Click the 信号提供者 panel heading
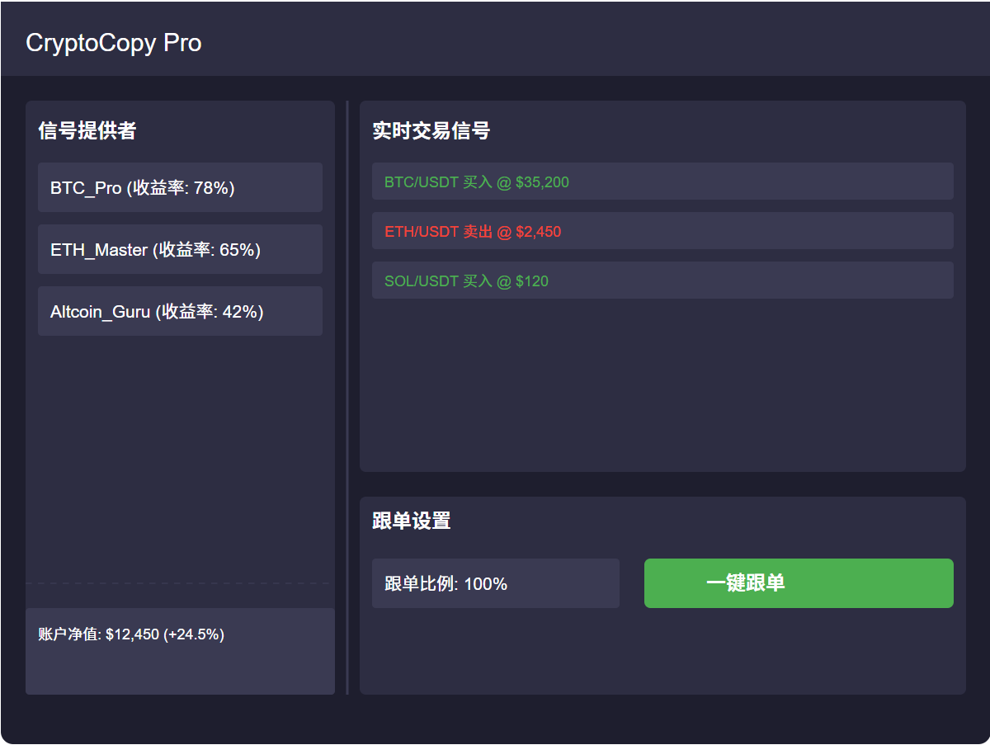Screen dimensions: 990x745 coord(87,130)
